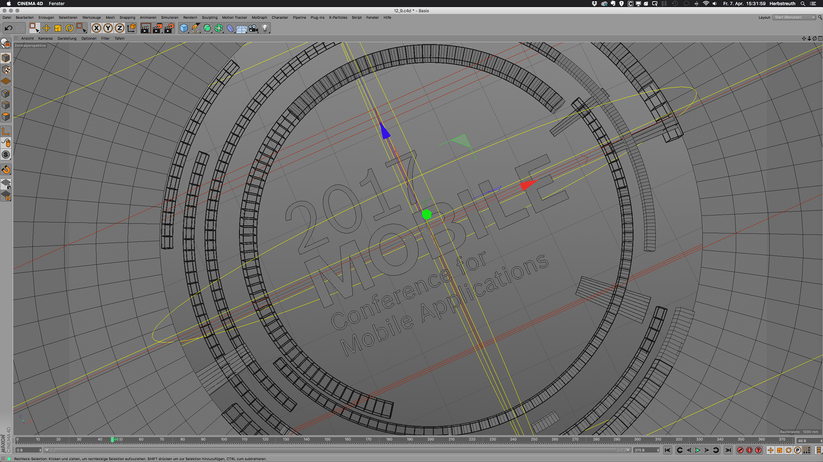Toggle tweak mode mouse icon

6,143
